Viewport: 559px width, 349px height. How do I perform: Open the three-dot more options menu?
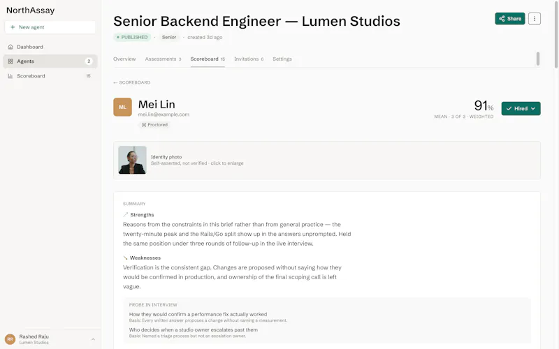[534, 19]
